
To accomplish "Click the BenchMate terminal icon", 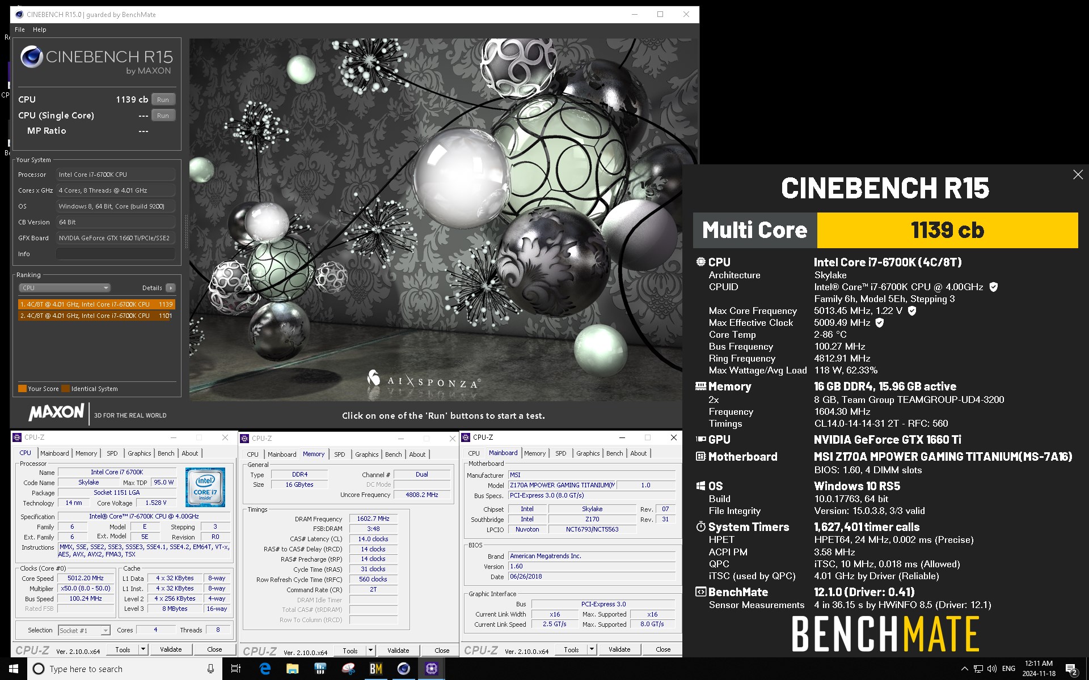I will [701, 592].
